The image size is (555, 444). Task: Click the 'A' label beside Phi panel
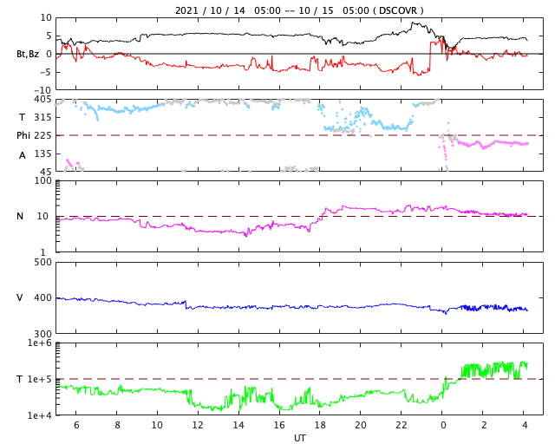[22, 155]
